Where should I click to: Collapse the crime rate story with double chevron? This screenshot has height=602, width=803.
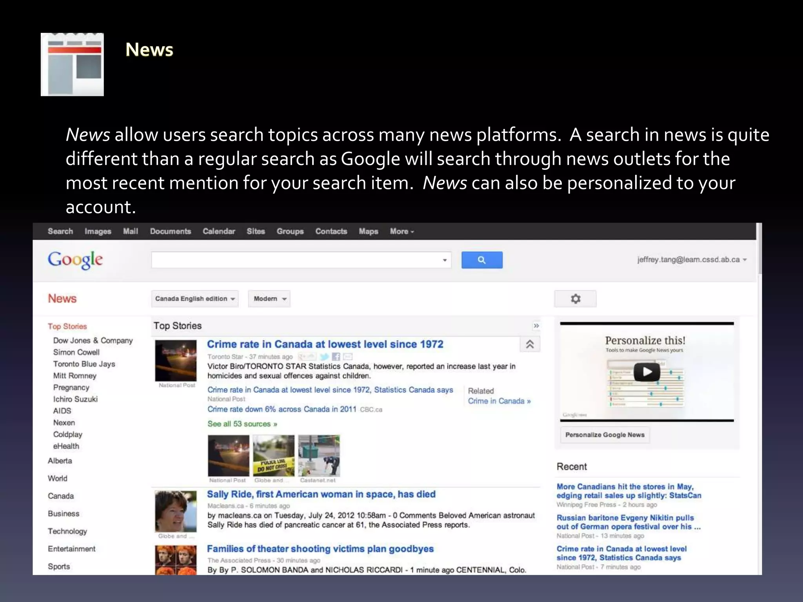pyautogui.click(x=530, y=345)
